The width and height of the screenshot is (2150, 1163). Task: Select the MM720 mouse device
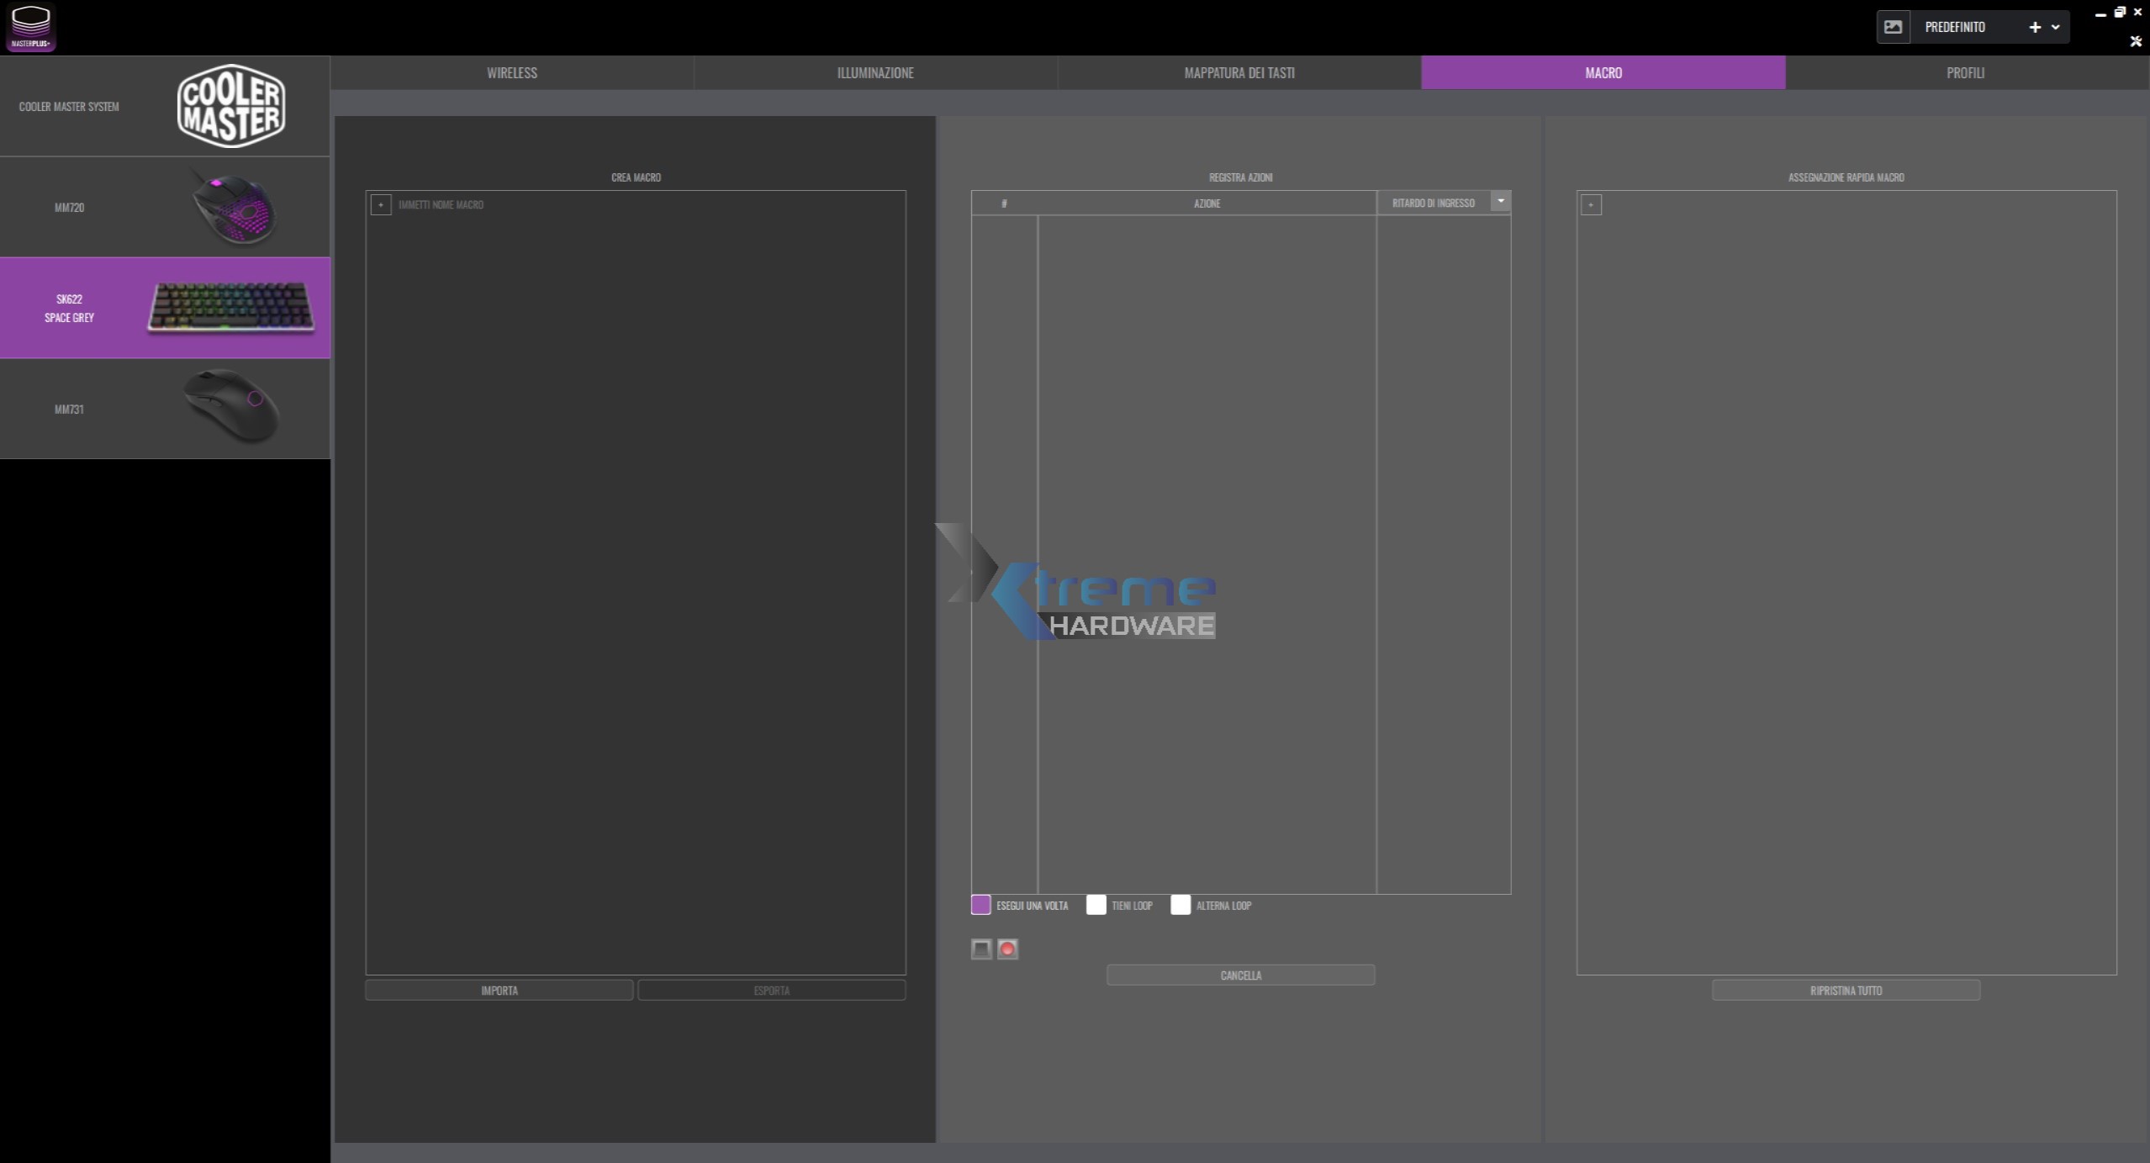point(165,207)
